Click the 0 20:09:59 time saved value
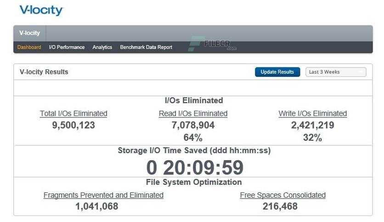 195,168
